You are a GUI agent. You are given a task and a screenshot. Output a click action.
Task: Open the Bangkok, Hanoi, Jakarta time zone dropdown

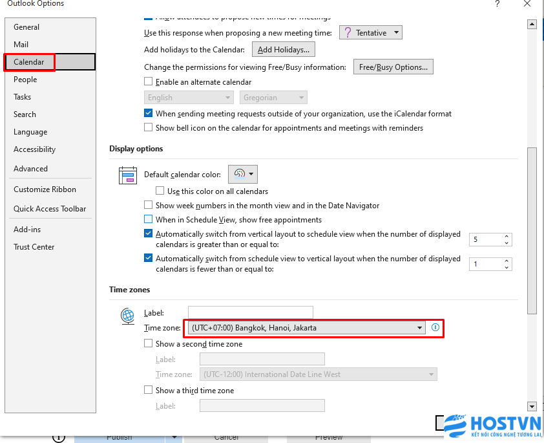click(x=307, y=327)
